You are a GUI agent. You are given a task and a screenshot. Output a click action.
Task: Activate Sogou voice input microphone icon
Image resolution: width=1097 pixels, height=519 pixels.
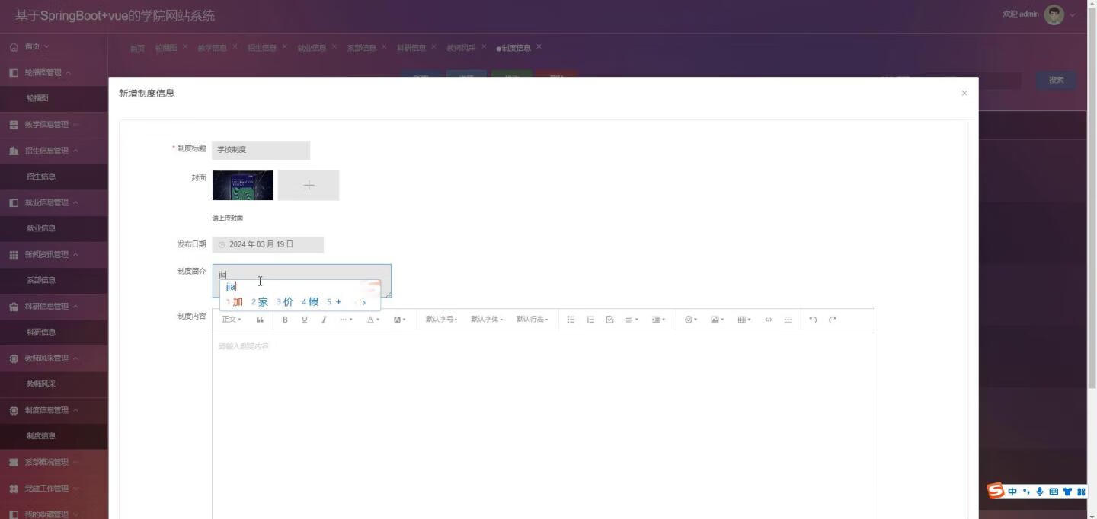point(1040,492)
